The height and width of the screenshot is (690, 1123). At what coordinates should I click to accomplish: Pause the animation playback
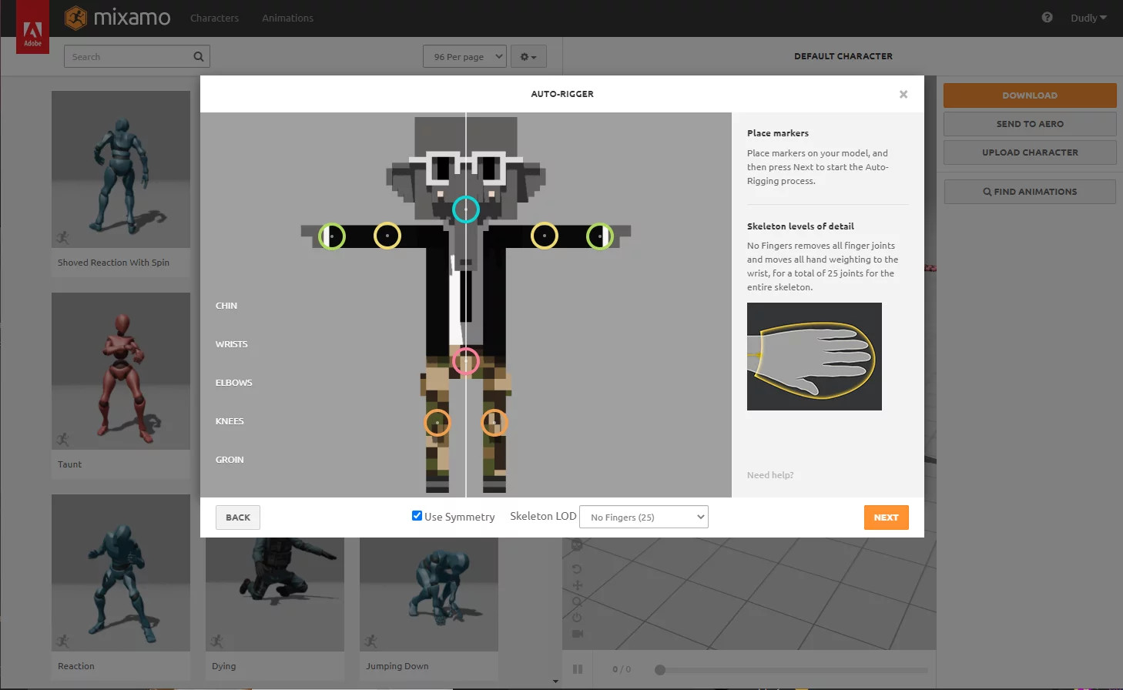[578, 669]
